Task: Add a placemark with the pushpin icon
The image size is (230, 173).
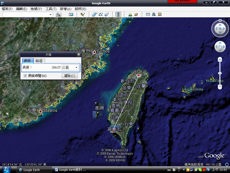Action: click(83, 15)
